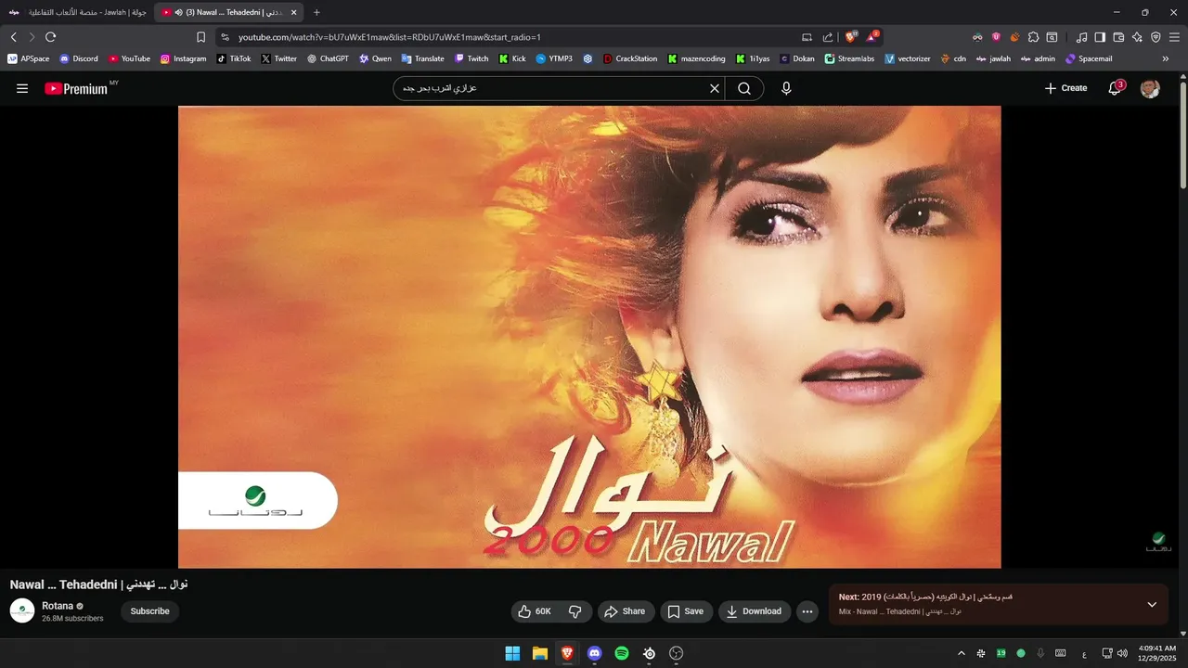Open Brave VPN shield icon

(x=1156, y=37)
